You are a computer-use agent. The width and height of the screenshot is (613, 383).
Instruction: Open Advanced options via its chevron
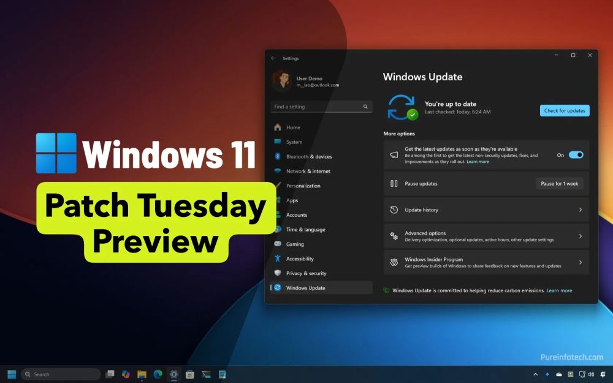click(x=581, y=236)
